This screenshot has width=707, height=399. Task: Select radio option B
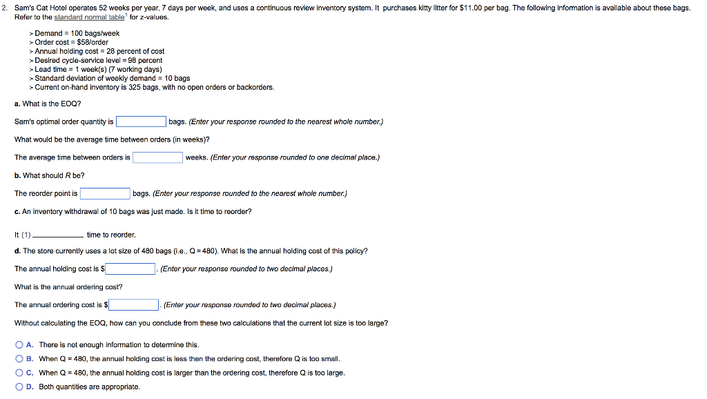pyautogui.click(x=19, y=358)
